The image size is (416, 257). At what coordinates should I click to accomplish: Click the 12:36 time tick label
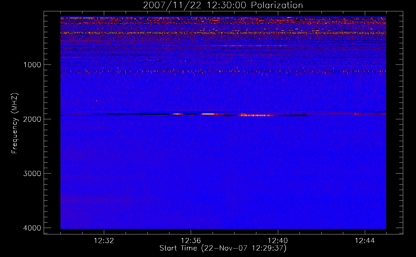coord(191,241)
